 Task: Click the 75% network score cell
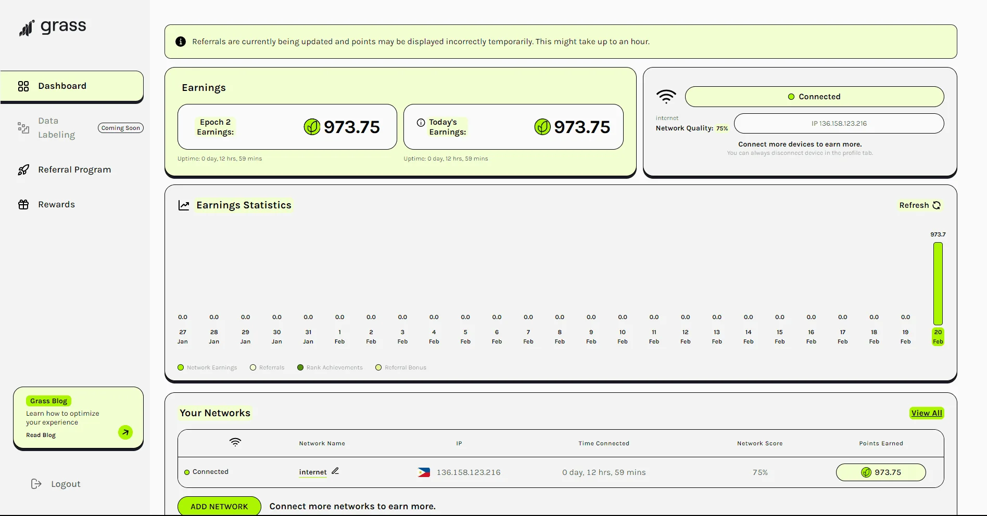760,472
